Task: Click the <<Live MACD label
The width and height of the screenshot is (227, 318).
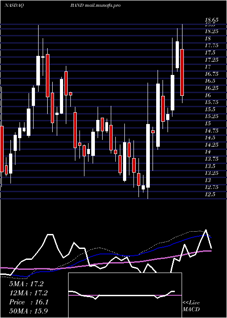Action: (x=191, y=306)
